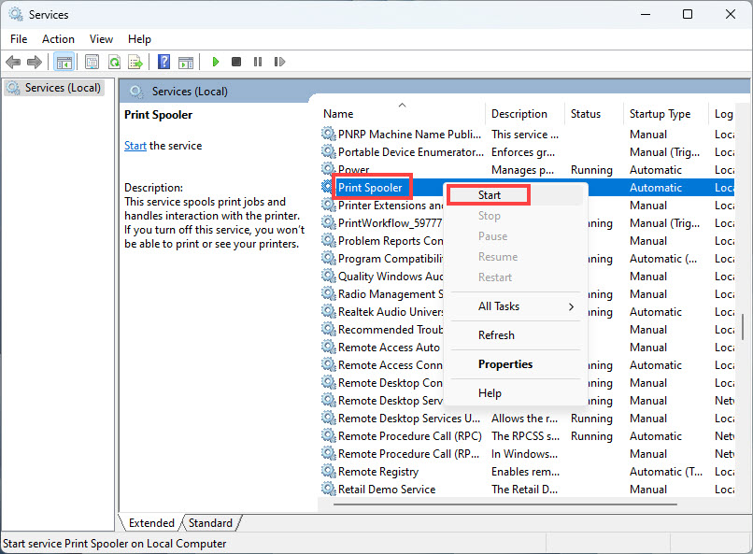Click the green Start Service toolbar icon
The height and width of the screenshot is (554, 753).
[x=215, y=62]
